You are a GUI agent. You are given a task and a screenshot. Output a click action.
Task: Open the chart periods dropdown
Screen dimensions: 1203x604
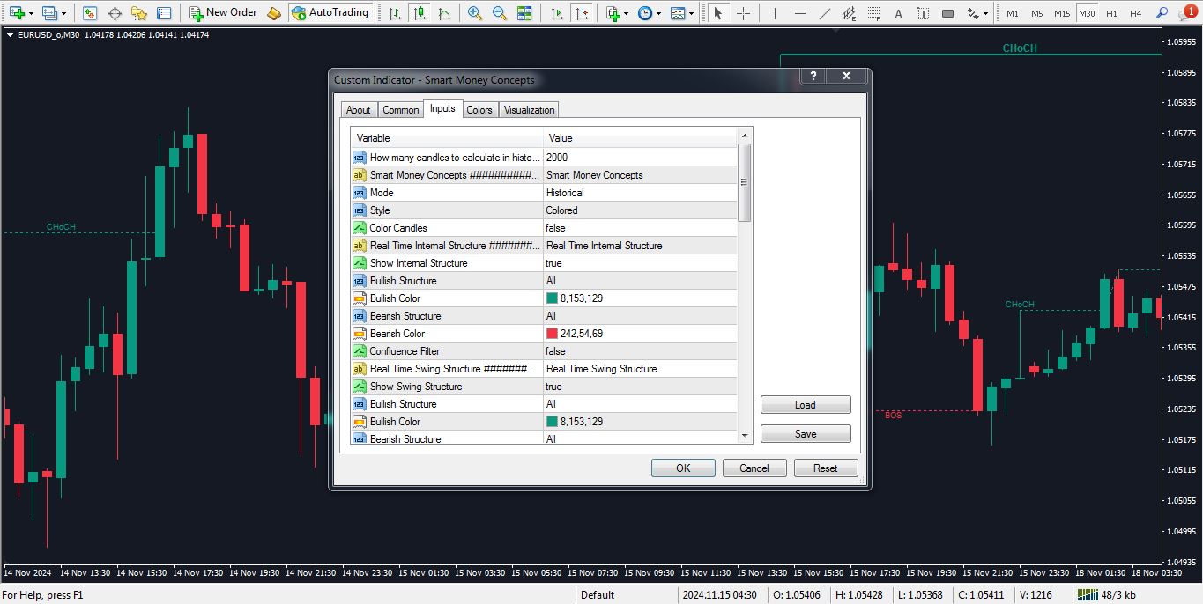pos(649,13)
